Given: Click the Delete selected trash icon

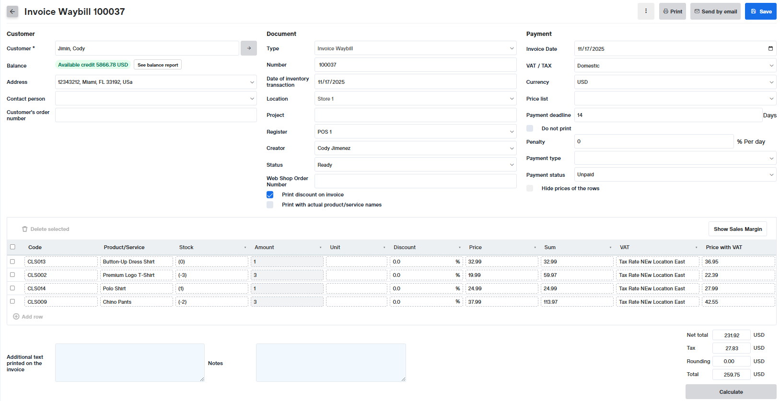Looking at the screenshot, I should (x=25, y=229).
